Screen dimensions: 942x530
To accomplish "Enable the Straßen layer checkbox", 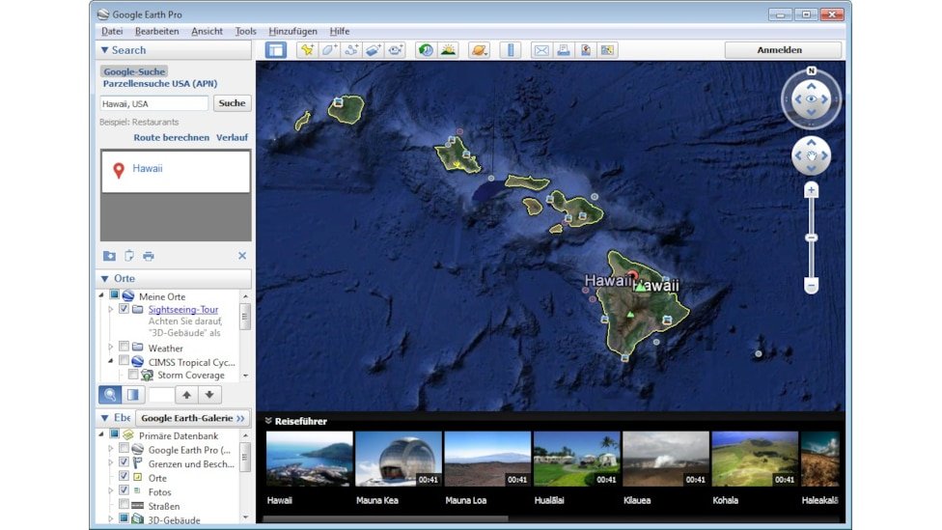I will pyautogui.click(x=124, y=504).
